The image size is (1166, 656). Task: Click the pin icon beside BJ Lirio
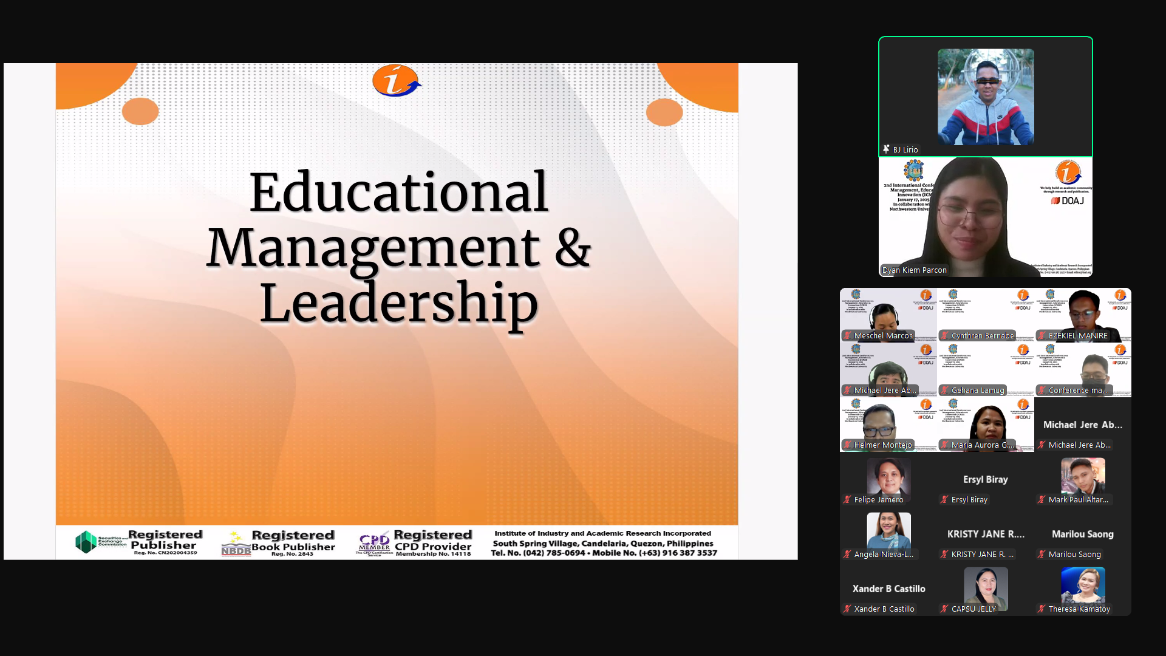coord(886,149)
